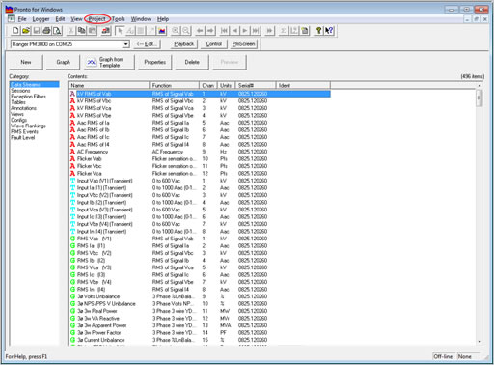Click the <--Edit button
494x365 pixels.
tap(148, 44)
